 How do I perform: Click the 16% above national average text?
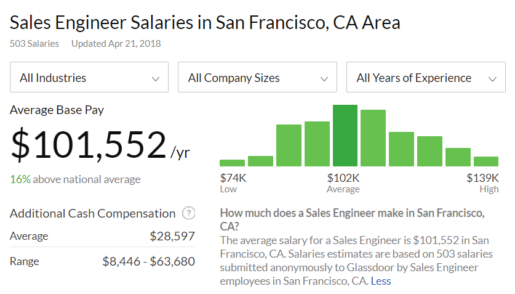(x=75, y=179)
